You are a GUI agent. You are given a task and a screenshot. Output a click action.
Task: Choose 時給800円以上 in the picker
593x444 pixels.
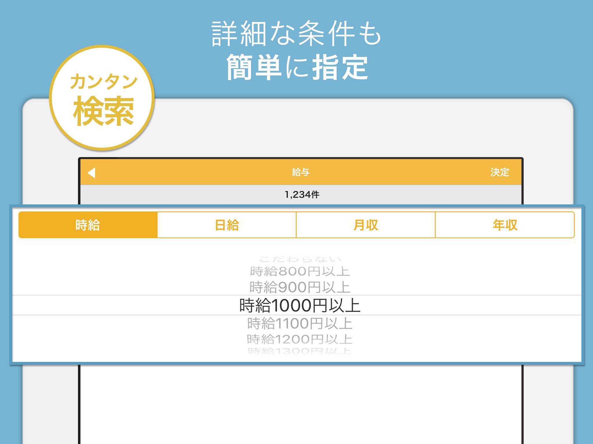click(x=300, y=271)
